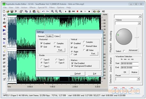Screen dimensions: 146x99
Task: Undo the last action
Action: coord(43,11)
